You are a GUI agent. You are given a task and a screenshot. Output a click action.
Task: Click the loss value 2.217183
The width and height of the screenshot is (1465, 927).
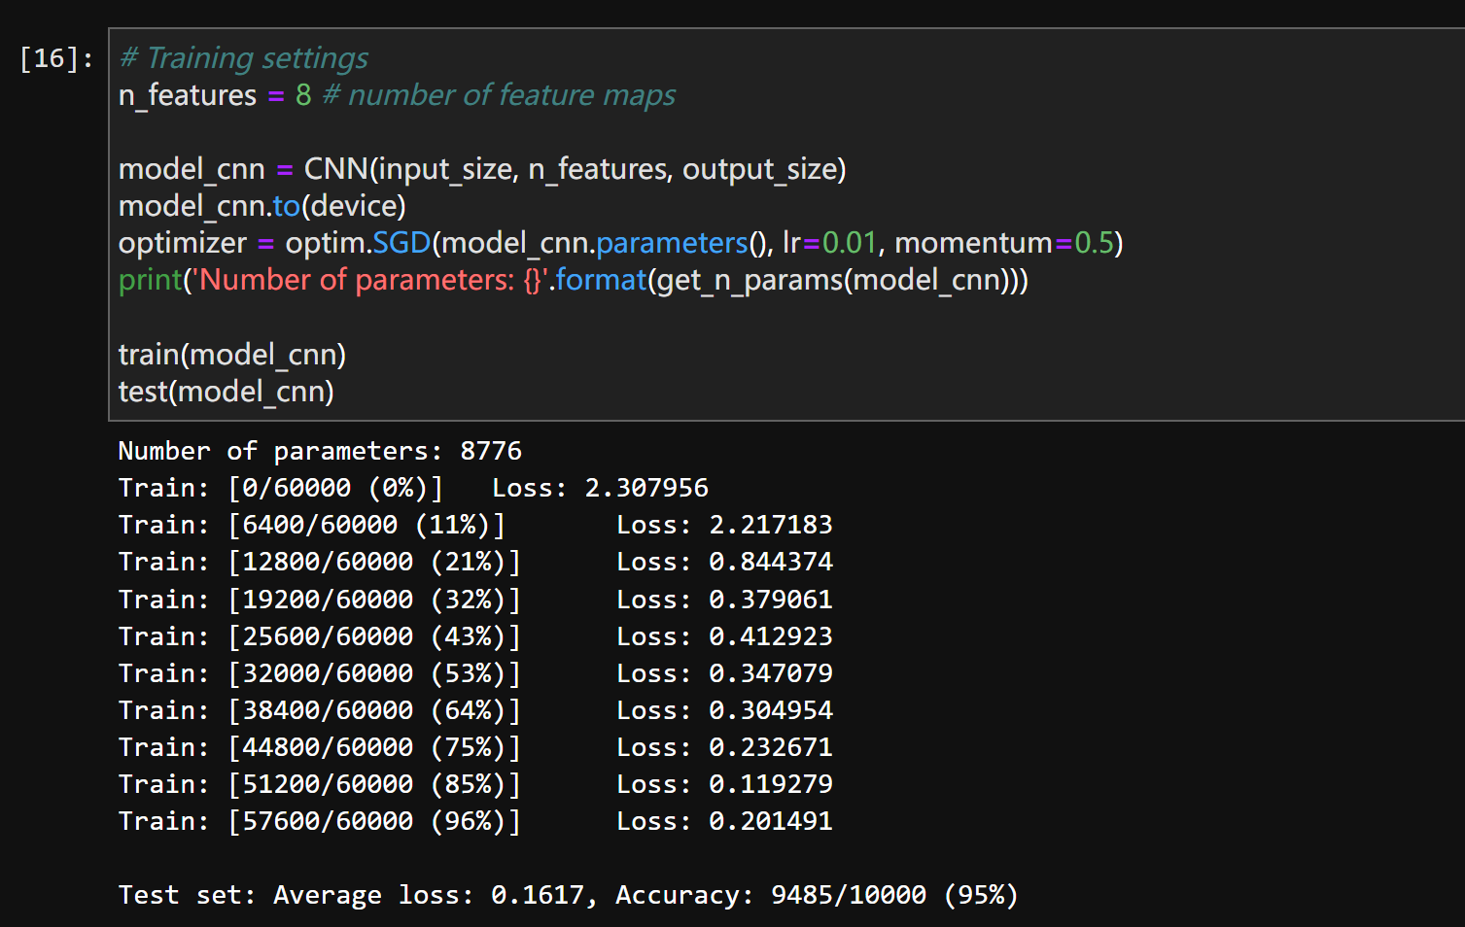click(771, 525)
